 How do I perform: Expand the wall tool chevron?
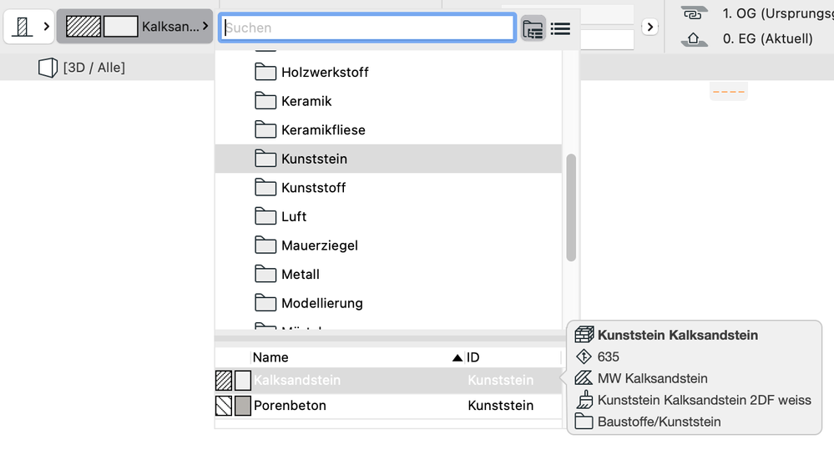coord(46,27)
